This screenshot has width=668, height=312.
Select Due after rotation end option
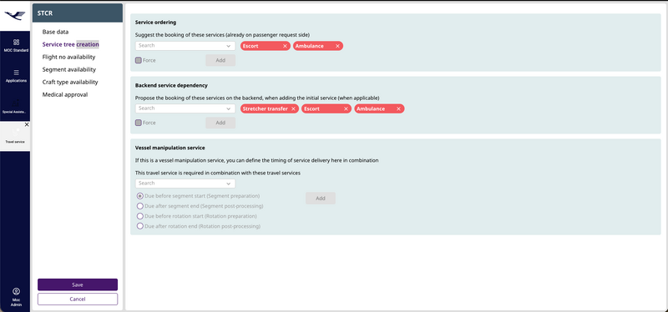(139, 226)
